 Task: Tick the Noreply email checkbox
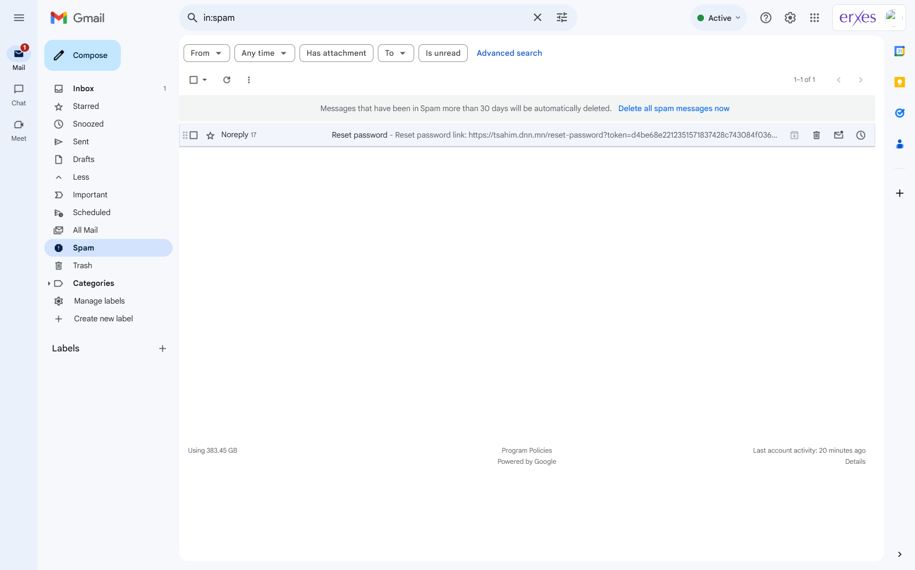[x=194, y=135]
